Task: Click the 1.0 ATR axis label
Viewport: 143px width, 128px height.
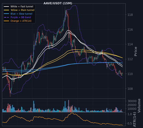Action: coord(130,114)
